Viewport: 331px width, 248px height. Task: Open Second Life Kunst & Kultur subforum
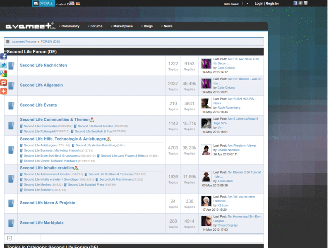(96, 126)
